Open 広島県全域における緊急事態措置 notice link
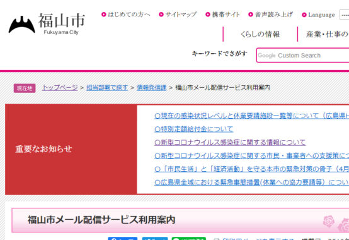This screenshot has height=240, width=349. coord(252,183)
